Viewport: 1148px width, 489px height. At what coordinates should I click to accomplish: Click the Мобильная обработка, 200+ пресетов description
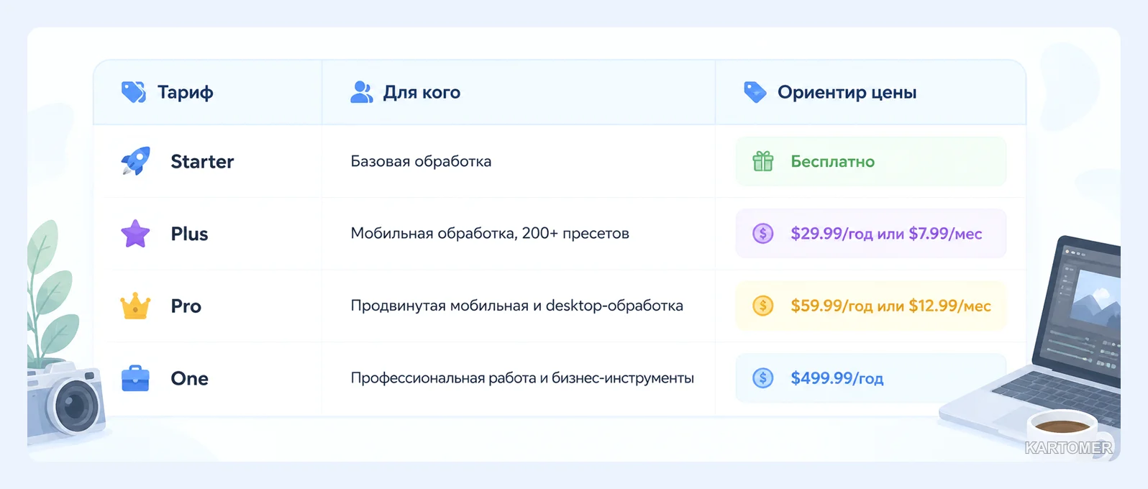click(x=490, y=233)
